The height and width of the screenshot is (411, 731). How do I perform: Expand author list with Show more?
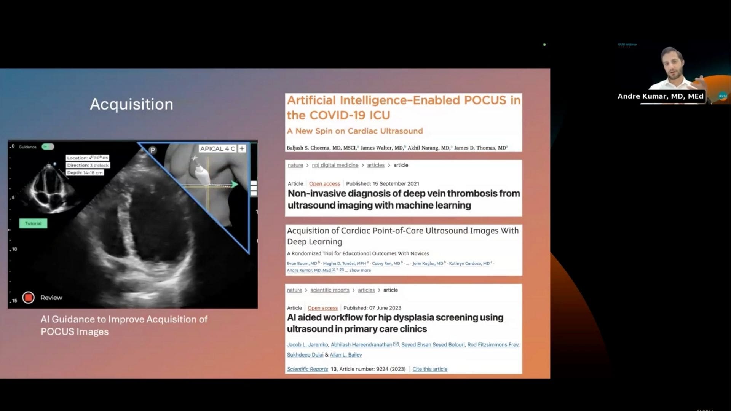pos(360,270)
